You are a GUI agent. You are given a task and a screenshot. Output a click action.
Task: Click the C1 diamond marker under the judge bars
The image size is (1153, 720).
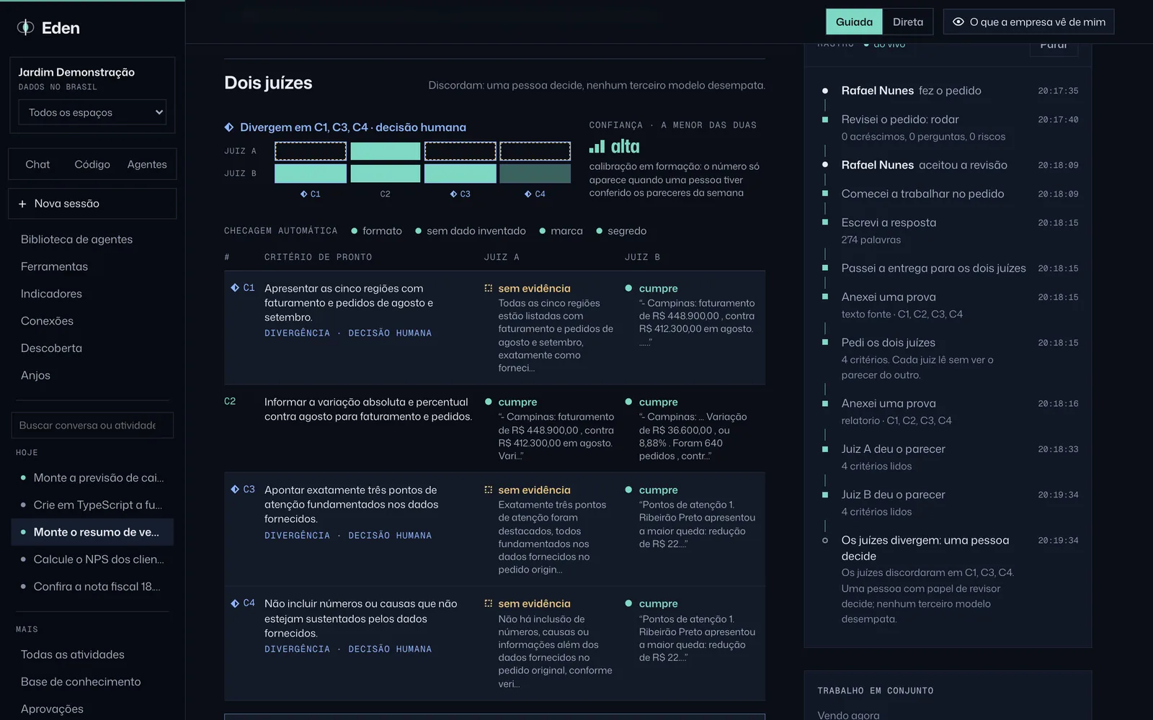303,194
